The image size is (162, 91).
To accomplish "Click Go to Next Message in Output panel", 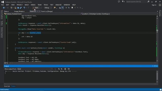I will tap(62, 69).
